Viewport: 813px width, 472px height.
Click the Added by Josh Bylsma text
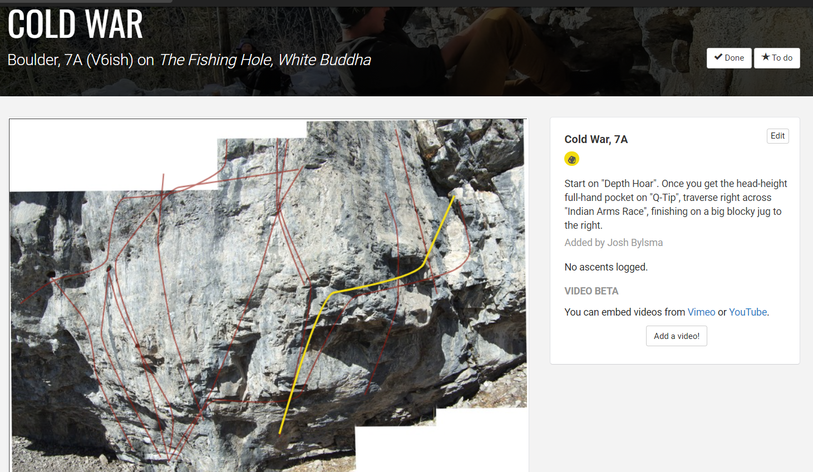click(613, 243)
